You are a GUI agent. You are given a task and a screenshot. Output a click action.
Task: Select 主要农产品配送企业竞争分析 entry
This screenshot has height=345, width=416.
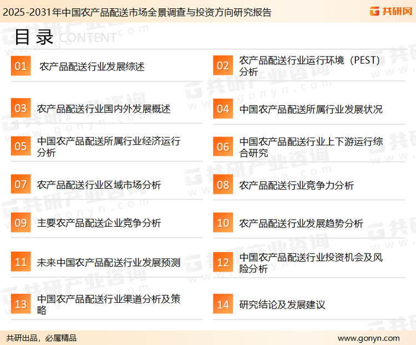99,223
